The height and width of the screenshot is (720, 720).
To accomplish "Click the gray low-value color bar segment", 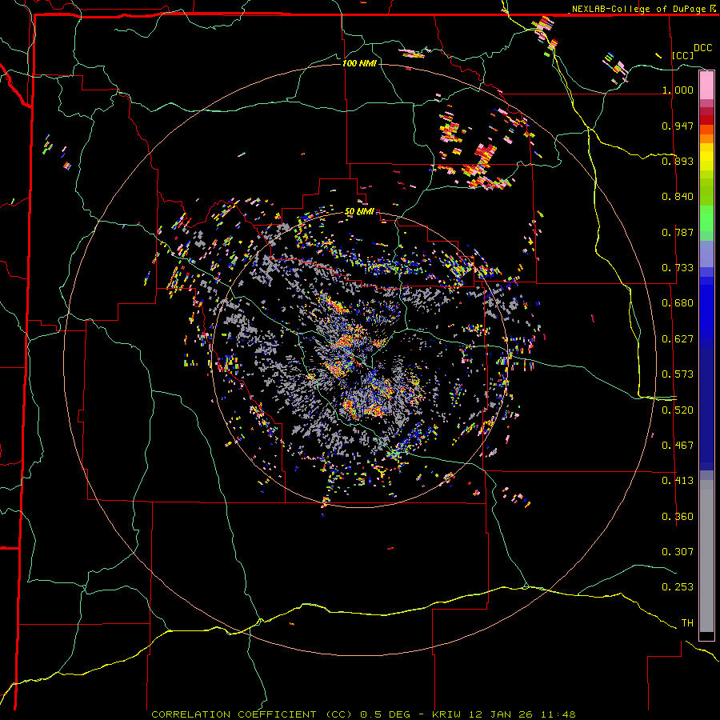I will tap(706, 556).
